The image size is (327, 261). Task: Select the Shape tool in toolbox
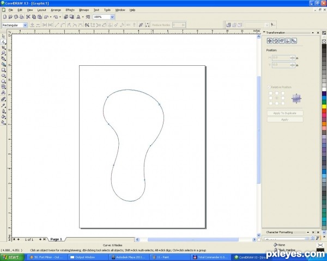(3, 42)
